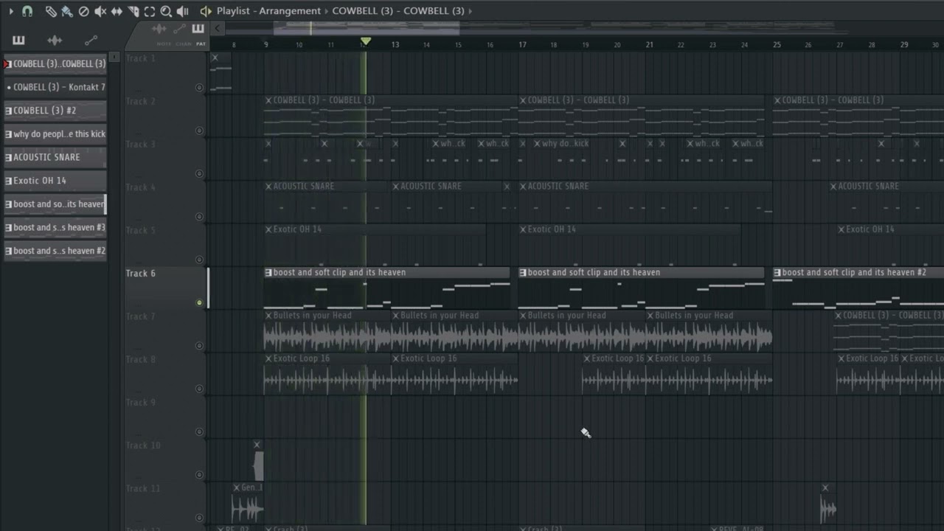Viewport: 944px width, 531px height.
Task: Select the Exotic Loop 16 clip at bar 19
Action: (x=614, y=372)
